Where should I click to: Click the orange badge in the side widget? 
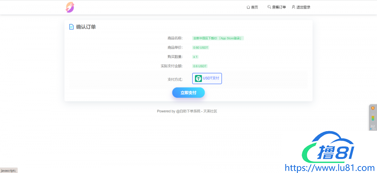(373, 108)
